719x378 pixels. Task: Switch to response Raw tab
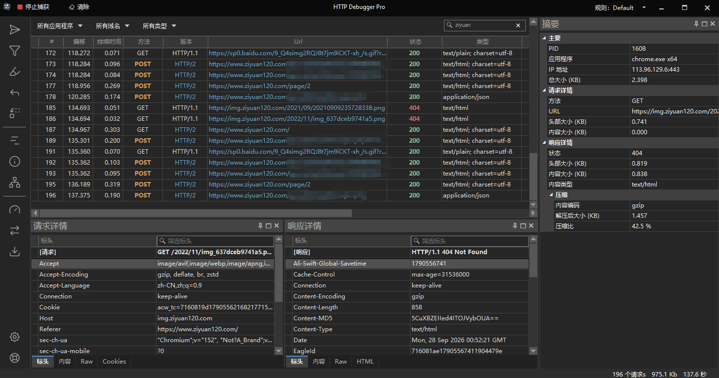click(341, 362)
